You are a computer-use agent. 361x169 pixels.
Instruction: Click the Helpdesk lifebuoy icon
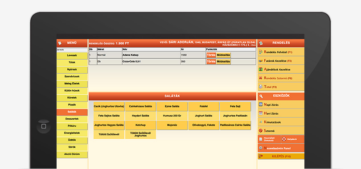pos(284,139)
